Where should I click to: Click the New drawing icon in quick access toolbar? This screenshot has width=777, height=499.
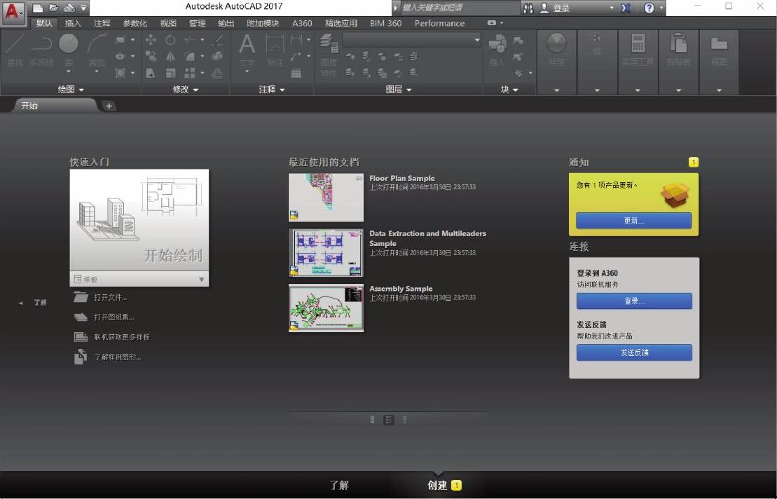(38, 8)
